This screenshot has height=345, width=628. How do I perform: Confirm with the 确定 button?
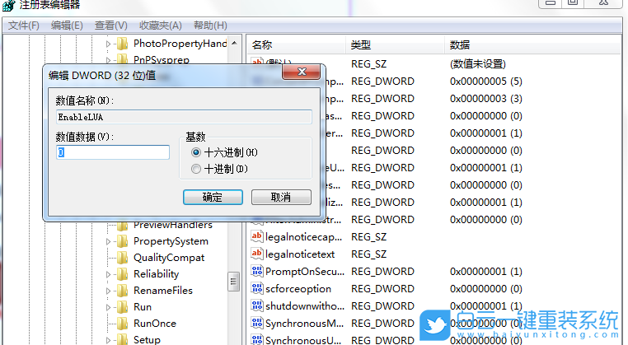(x=213, y=198)
